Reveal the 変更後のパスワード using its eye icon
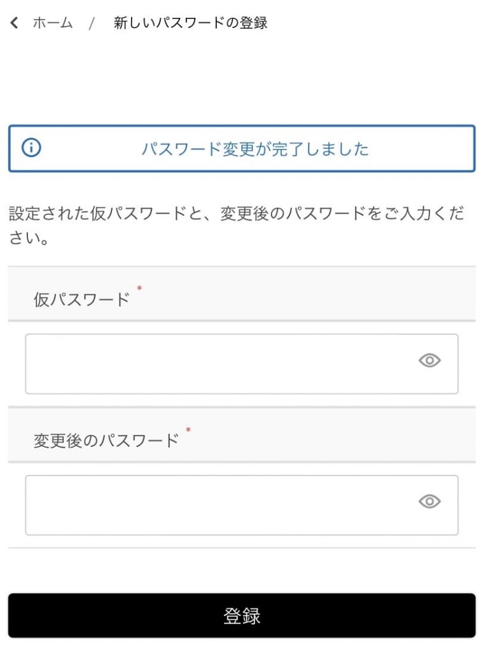Image resolution: width=486 pixels, height=651 pixels. tap(429, 502)
